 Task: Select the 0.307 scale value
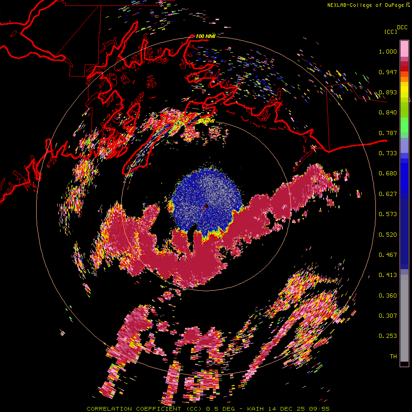[x=388, y=316]
